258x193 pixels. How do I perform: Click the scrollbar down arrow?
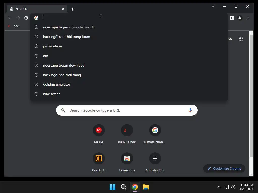pos(251,174)
